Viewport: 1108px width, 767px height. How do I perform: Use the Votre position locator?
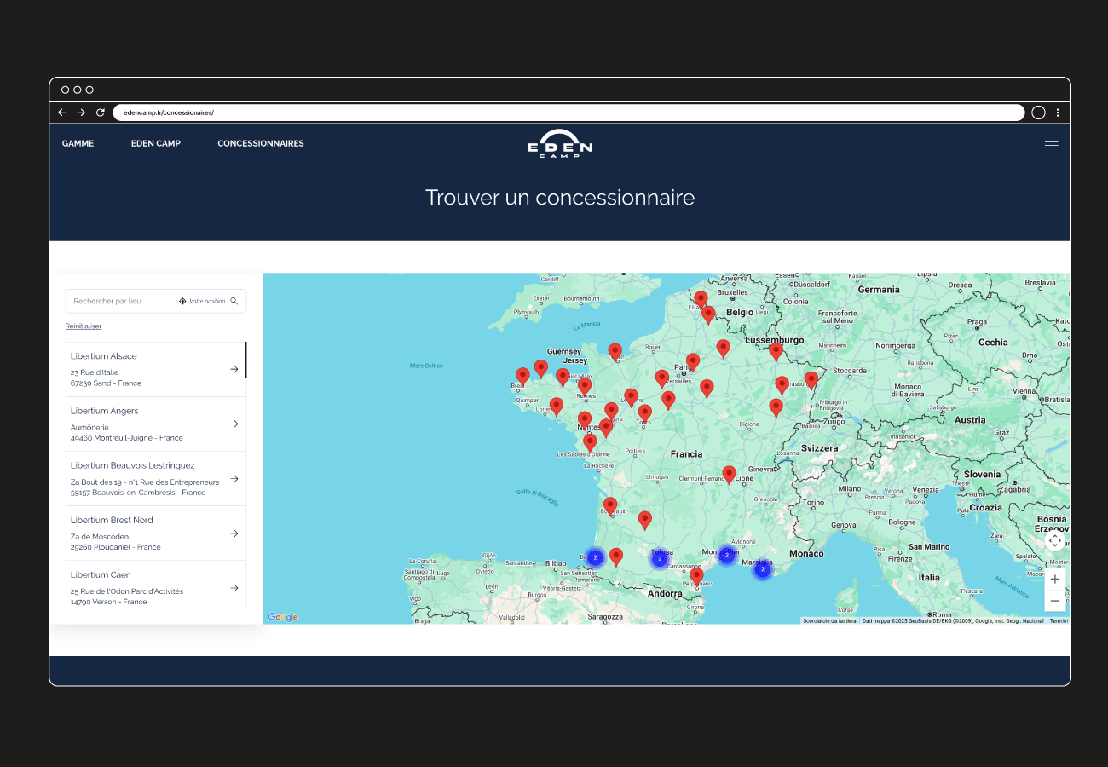[x=203, y=301]
